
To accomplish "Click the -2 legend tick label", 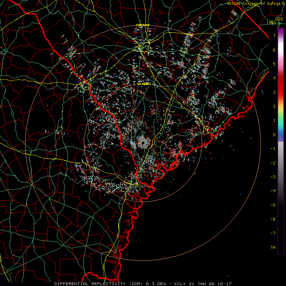I will 273,163.
